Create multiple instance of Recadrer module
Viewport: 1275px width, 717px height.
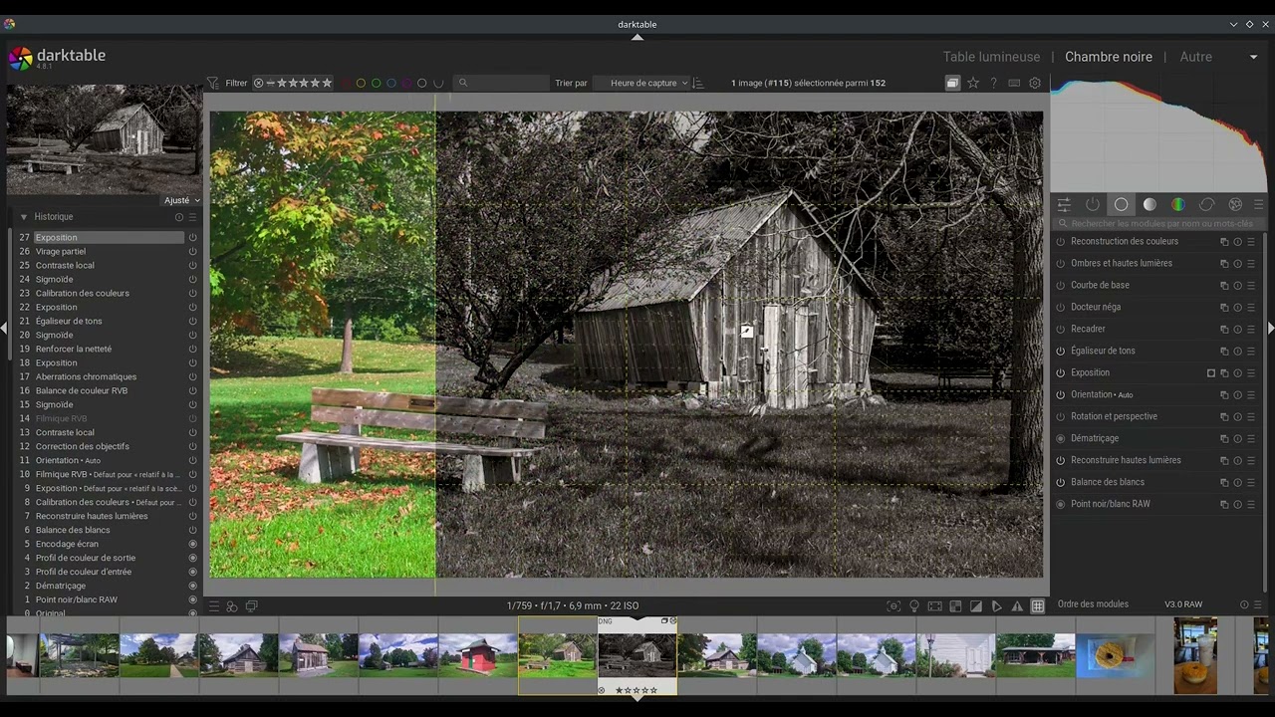coord(1224,329)
